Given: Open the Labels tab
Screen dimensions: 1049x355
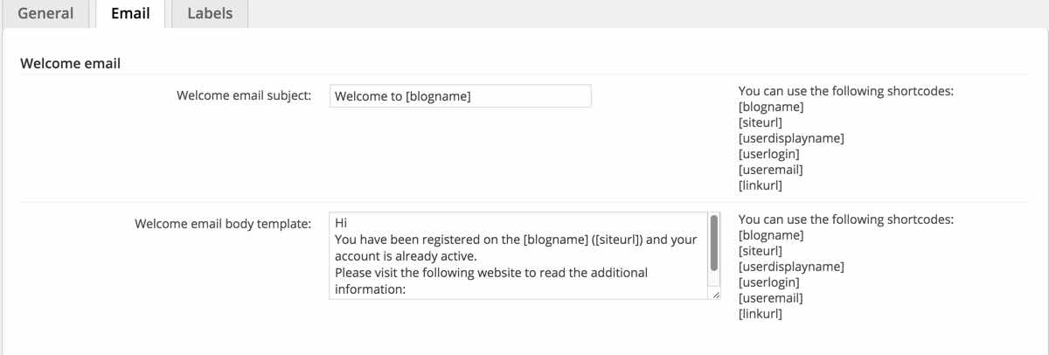Looking at the screenshot, I should point(210,14).
